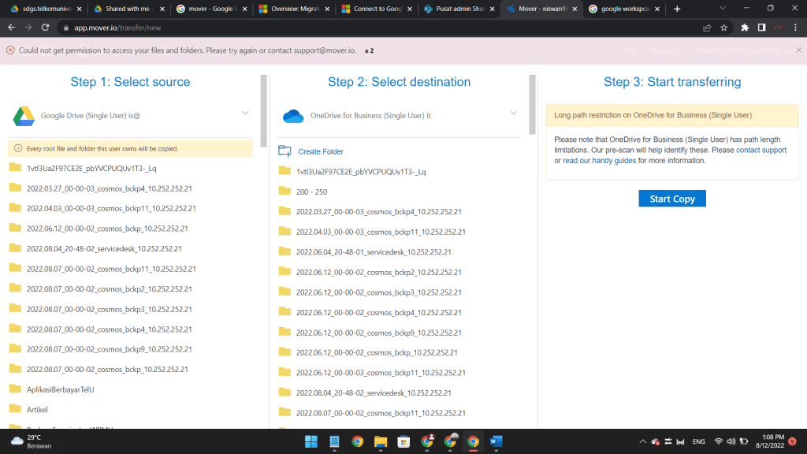Show hidden system tray icons
The width and height of the screenshot is (807, 454).
coord(642,441)
